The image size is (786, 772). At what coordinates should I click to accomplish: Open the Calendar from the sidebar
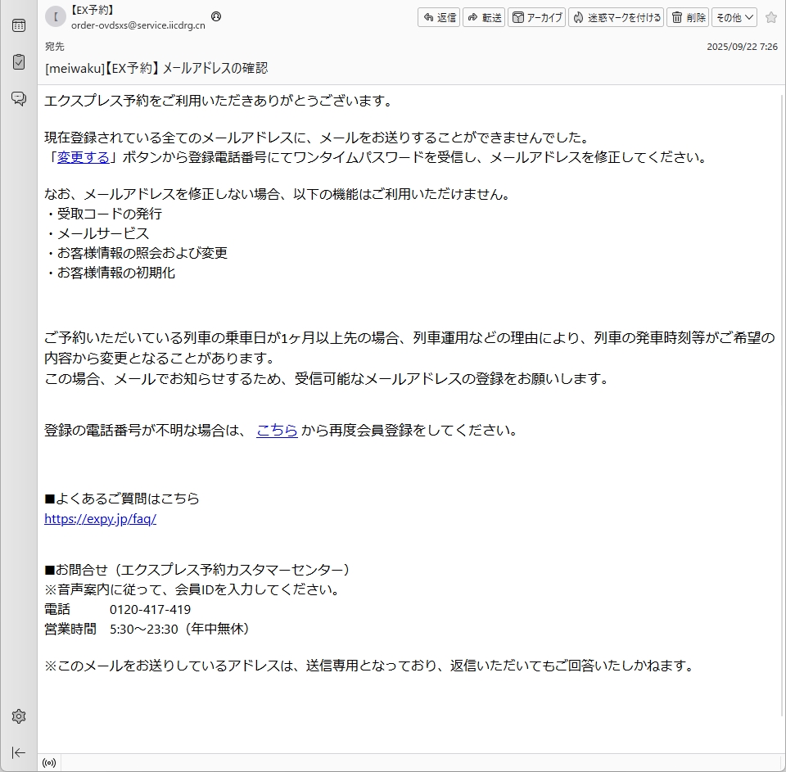pos(18,25)
